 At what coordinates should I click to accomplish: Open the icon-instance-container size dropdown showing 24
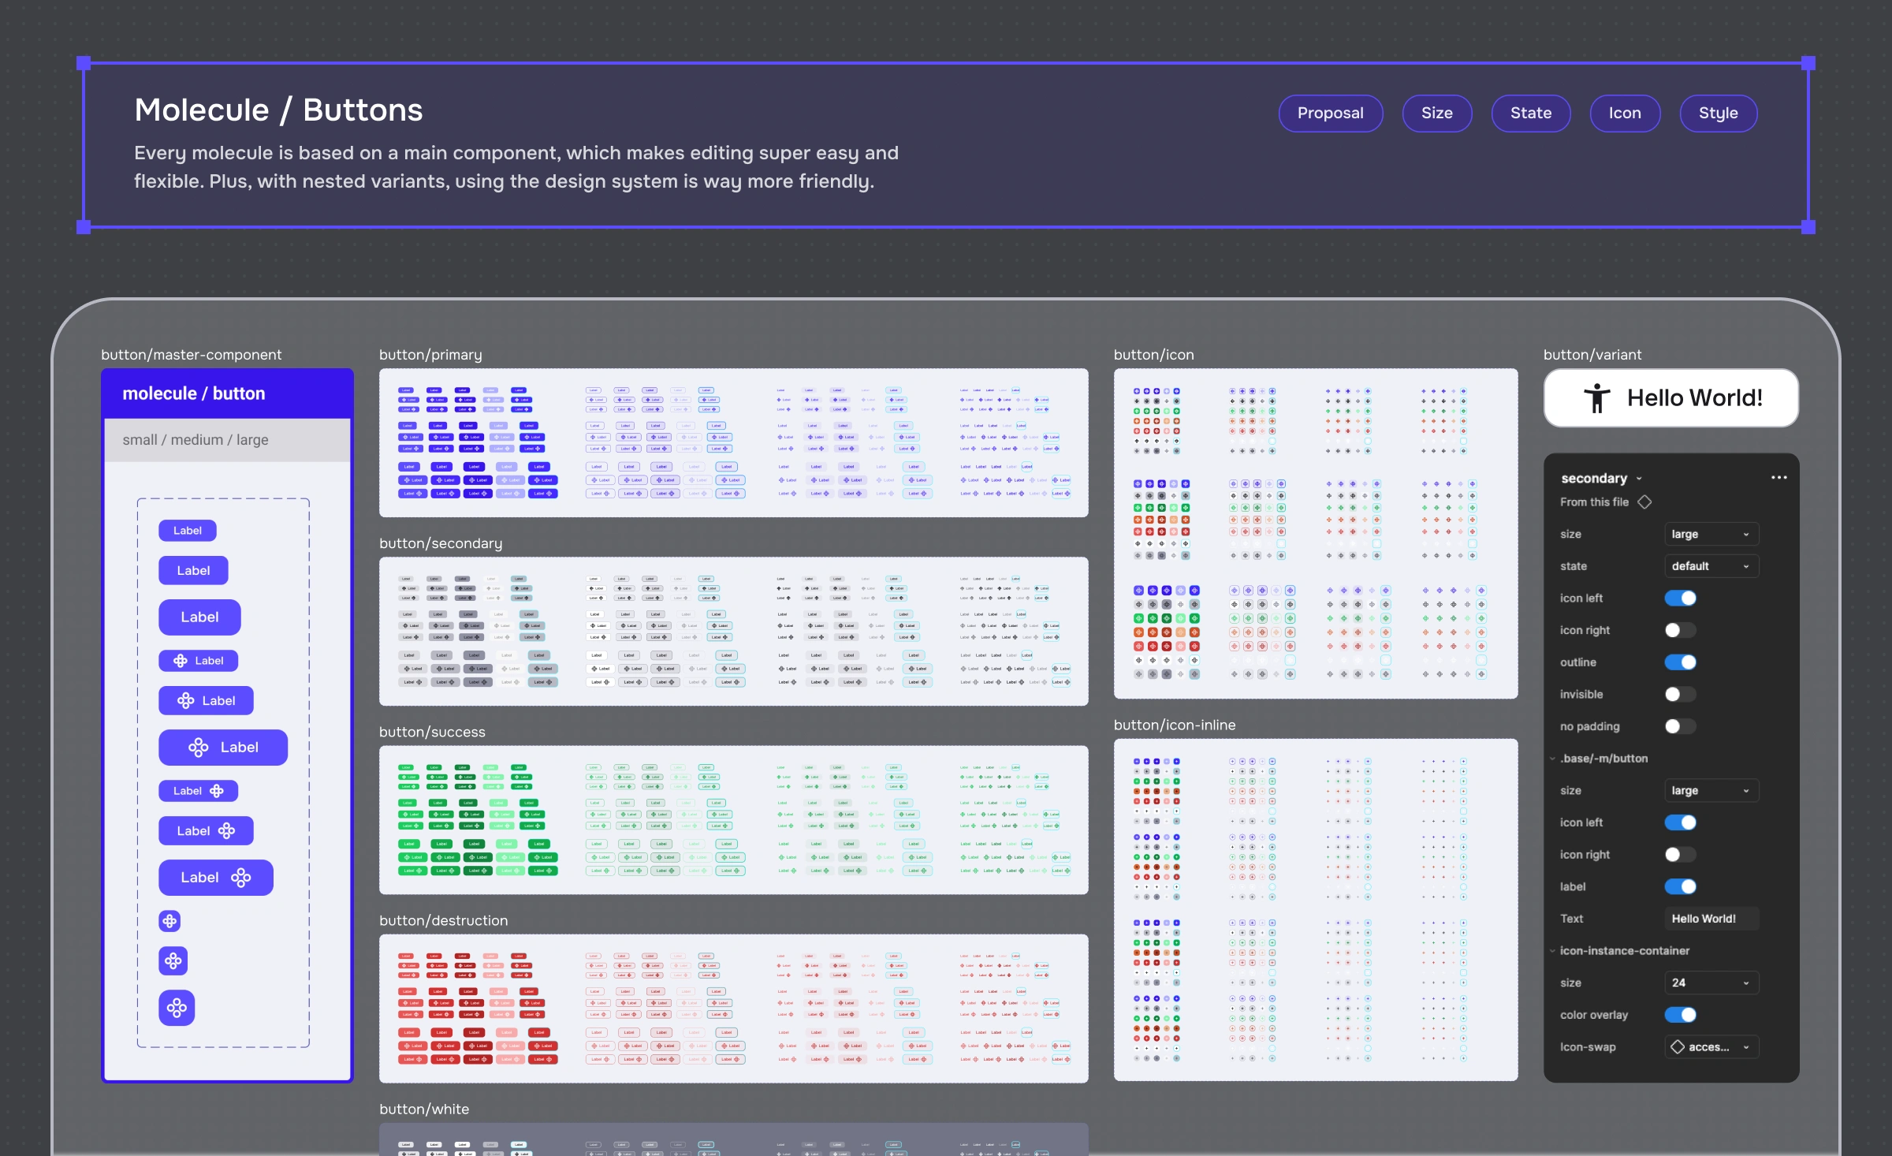pyautogui.click(x=1711, y=983)
